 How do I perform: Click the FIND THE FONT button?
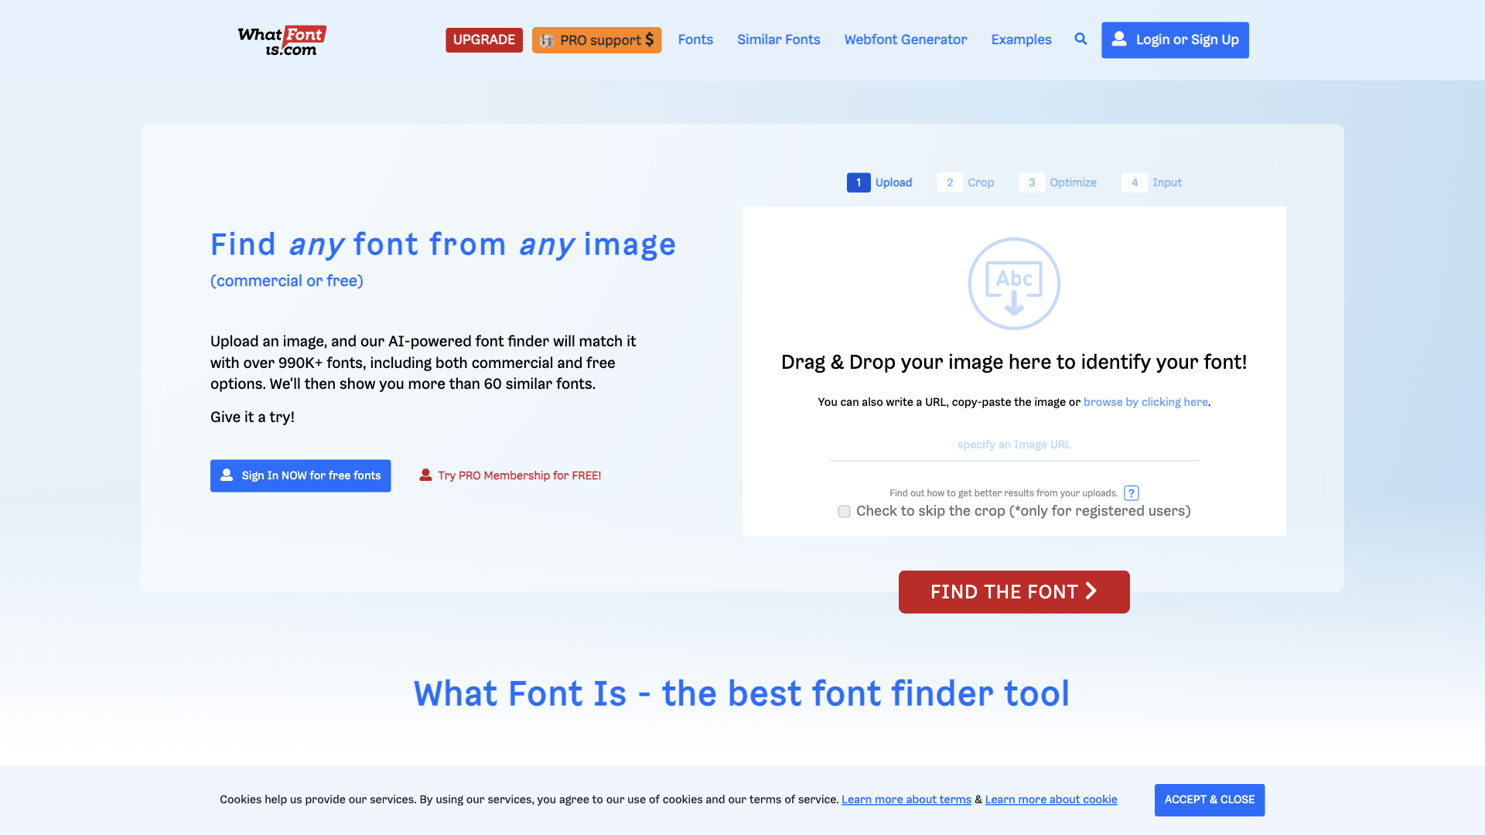click(x=1014, y=592)
